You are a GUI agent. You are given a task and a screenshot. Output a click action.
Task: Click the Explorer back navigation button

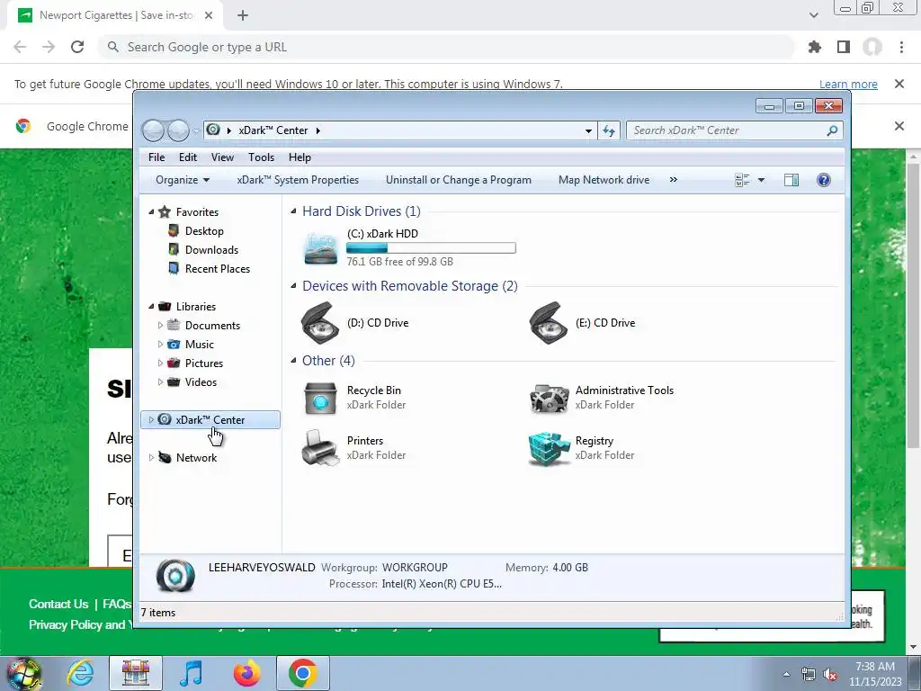pos(153,130)
